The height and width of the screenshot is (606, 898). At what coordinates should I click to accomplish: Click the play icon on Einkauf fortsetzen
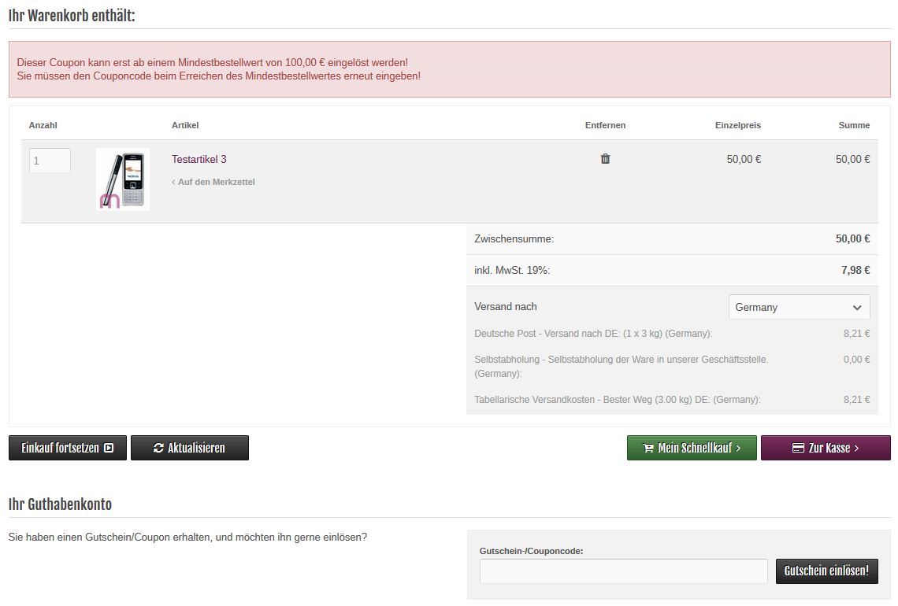(109, 448)
